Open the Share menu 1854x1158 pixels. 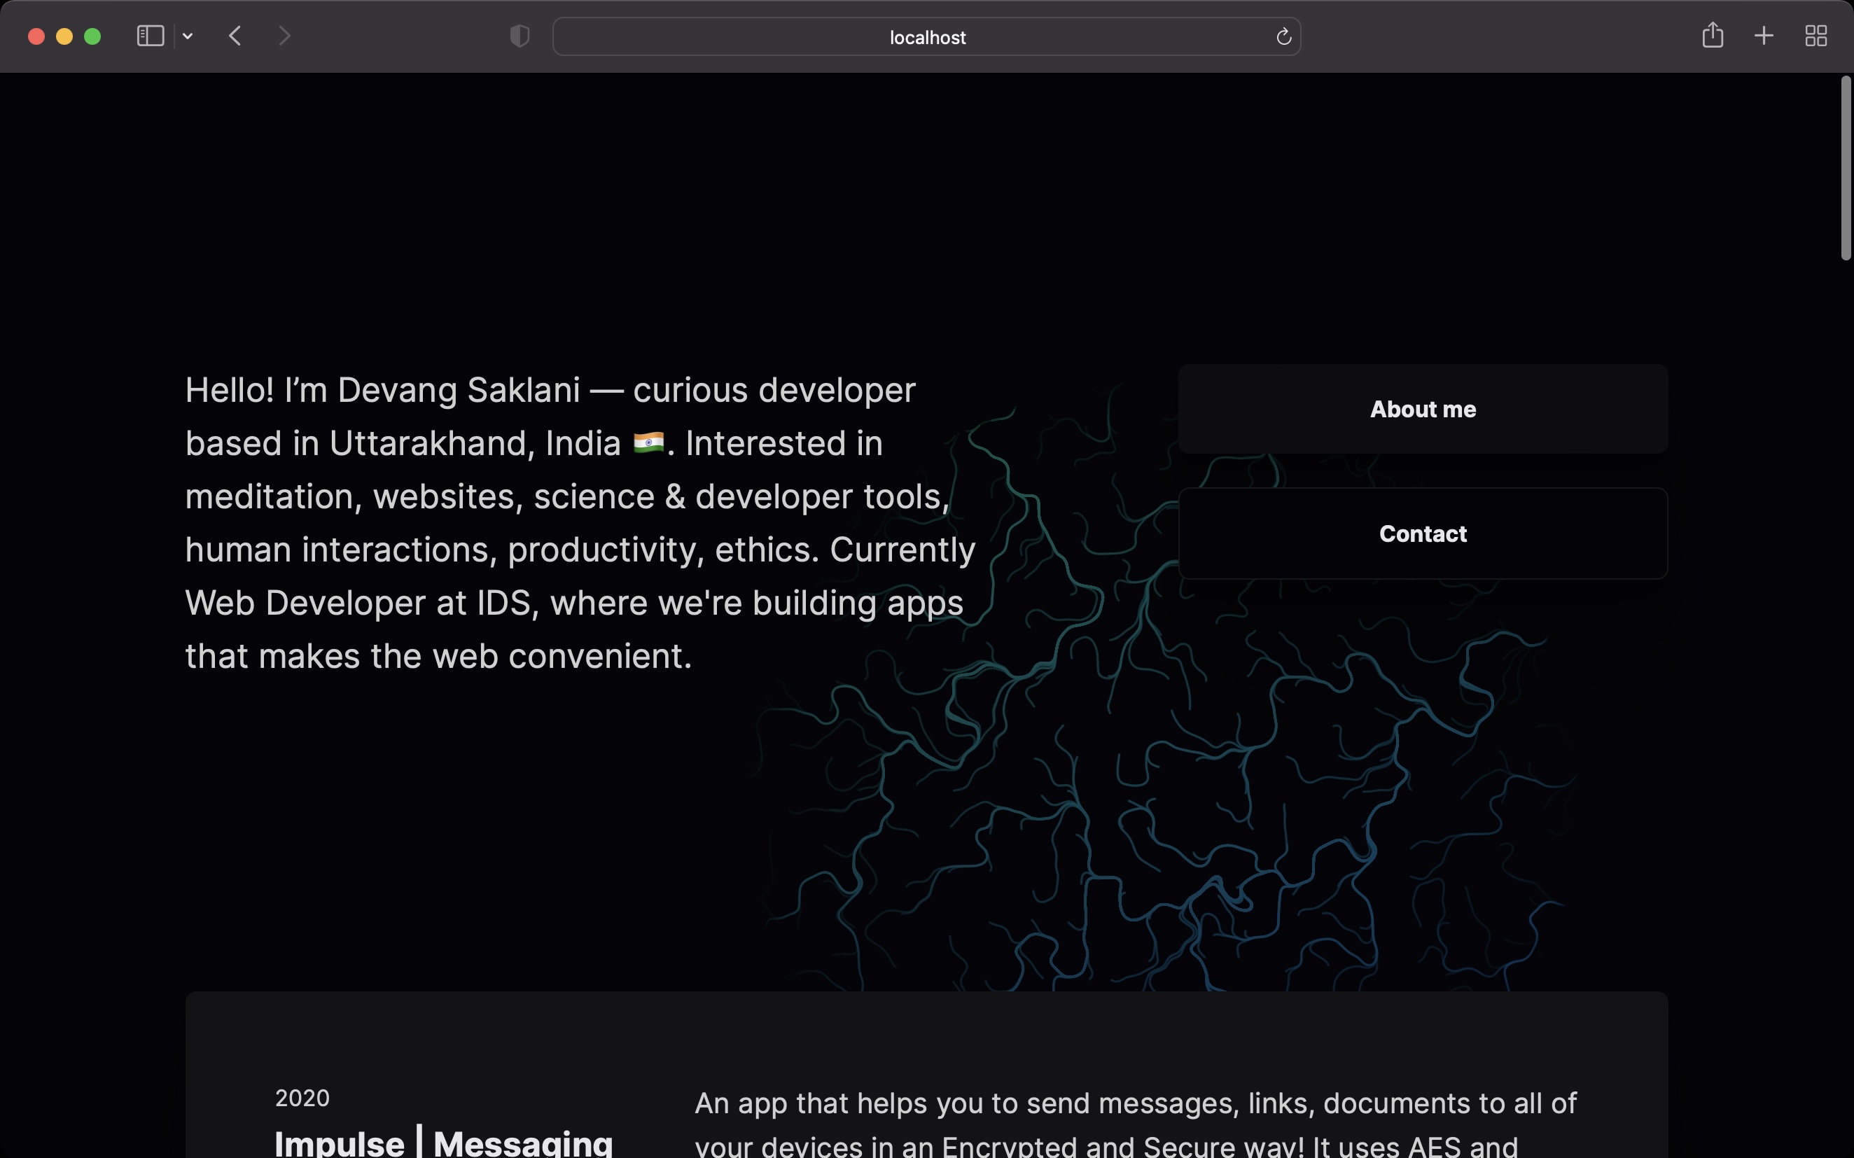1713,35
